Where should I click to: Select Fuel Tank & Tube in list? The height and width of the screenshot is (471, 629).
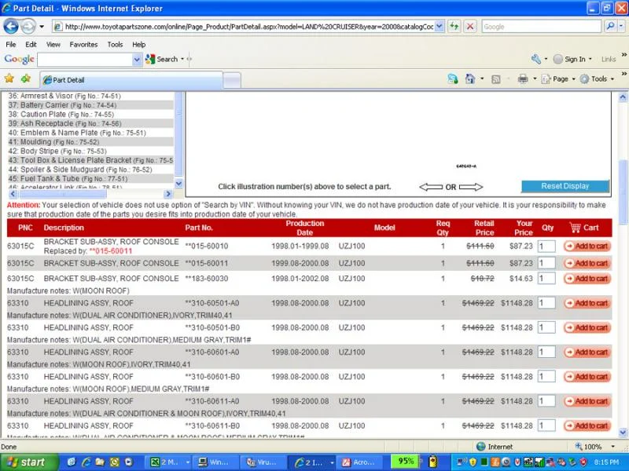click(90, 179)
